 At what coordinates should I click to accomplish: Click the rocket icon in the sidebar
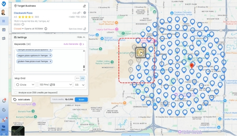click(4, 120)
